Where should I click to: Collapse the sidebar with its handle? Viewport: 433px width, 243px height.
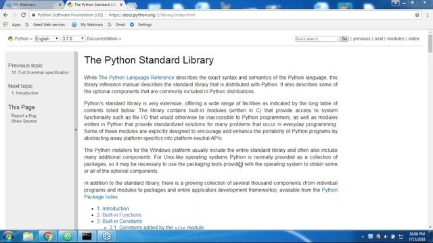pos(76,130)
